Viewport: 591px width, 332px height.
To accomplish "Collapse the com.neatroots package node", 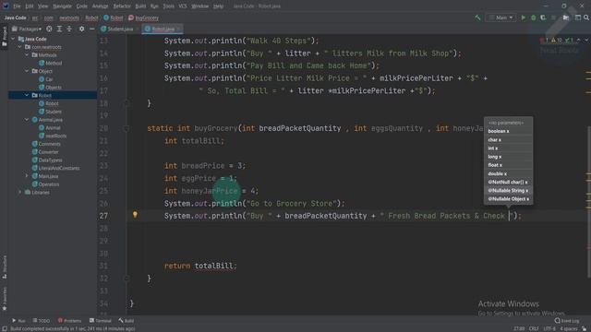I will point(19,47).
